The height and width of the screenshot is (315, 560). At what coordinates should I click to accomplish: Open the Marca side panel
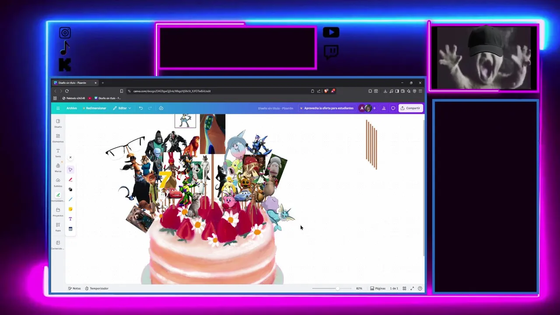pos(58,168)
